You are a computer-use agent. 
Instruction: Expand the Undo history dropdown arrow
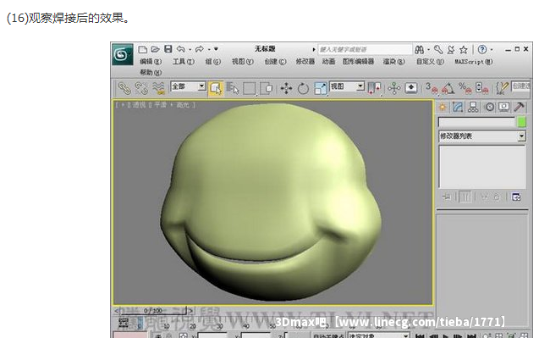tap(190, 50)
